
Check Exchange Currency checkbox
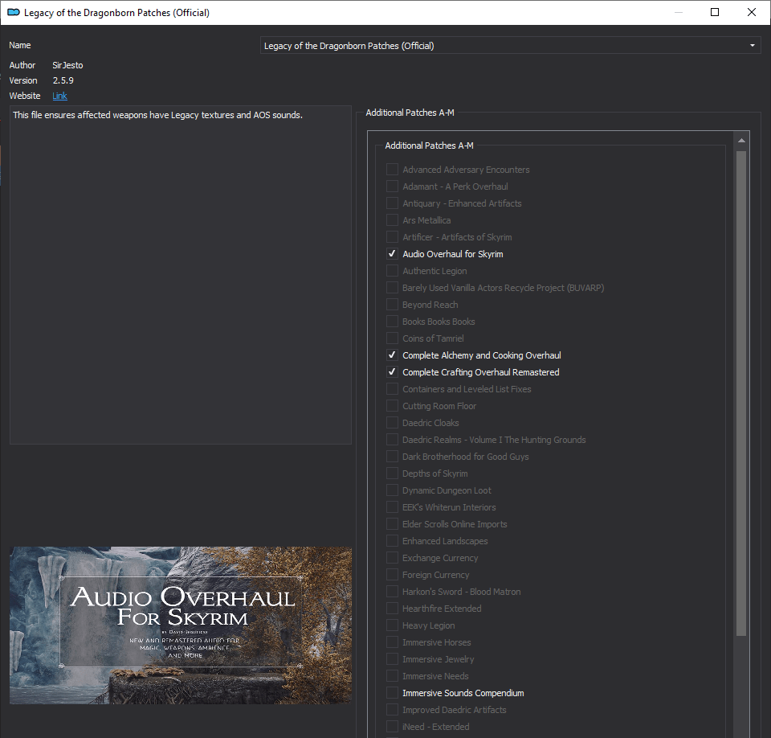point(392,558)
